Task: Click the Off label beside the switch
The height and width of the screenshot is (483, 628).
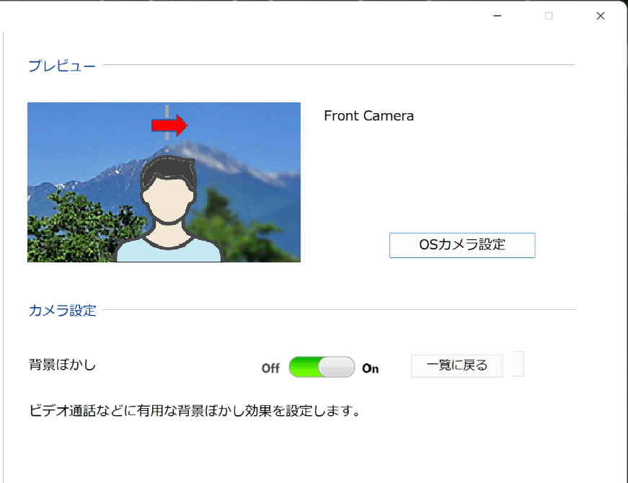Action: pyautogui.click(x=270, y=368)
